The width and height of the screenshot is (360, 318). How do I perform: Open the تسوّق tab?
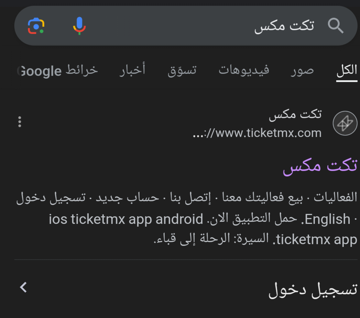pos(182,70)
